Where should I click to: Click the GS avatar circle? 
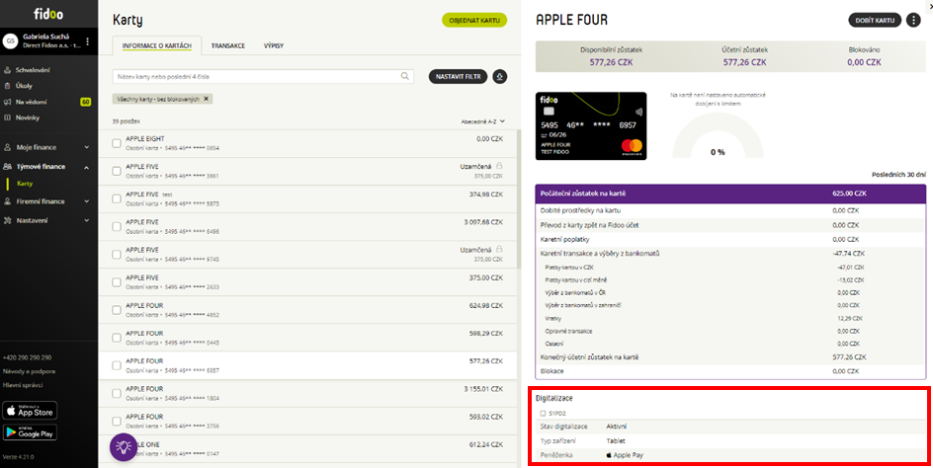pyautogui.click(x=10, y=41)
